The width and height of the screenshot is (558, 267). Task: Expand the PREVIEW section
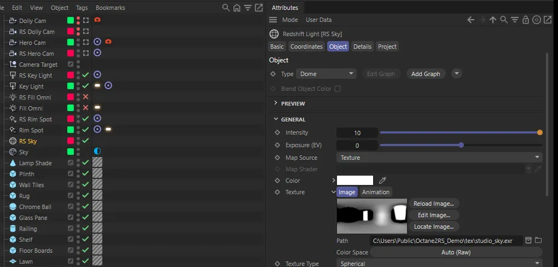coord(275,103)
